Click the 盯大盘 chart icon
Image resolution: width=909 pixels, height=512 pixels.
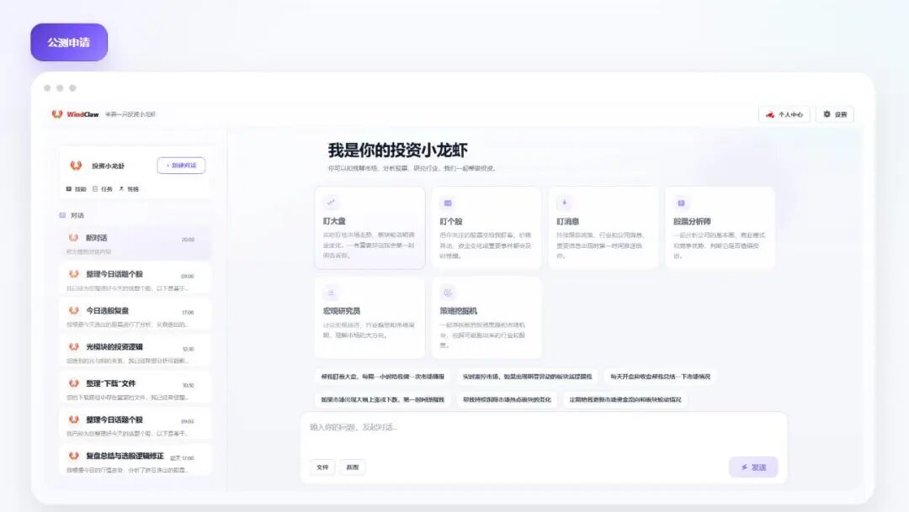(x=331, y=202)
